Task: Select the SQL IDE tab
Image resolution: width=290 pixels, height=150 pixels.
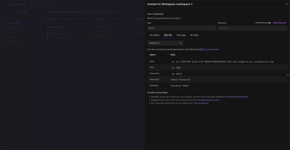Action: 168,35
